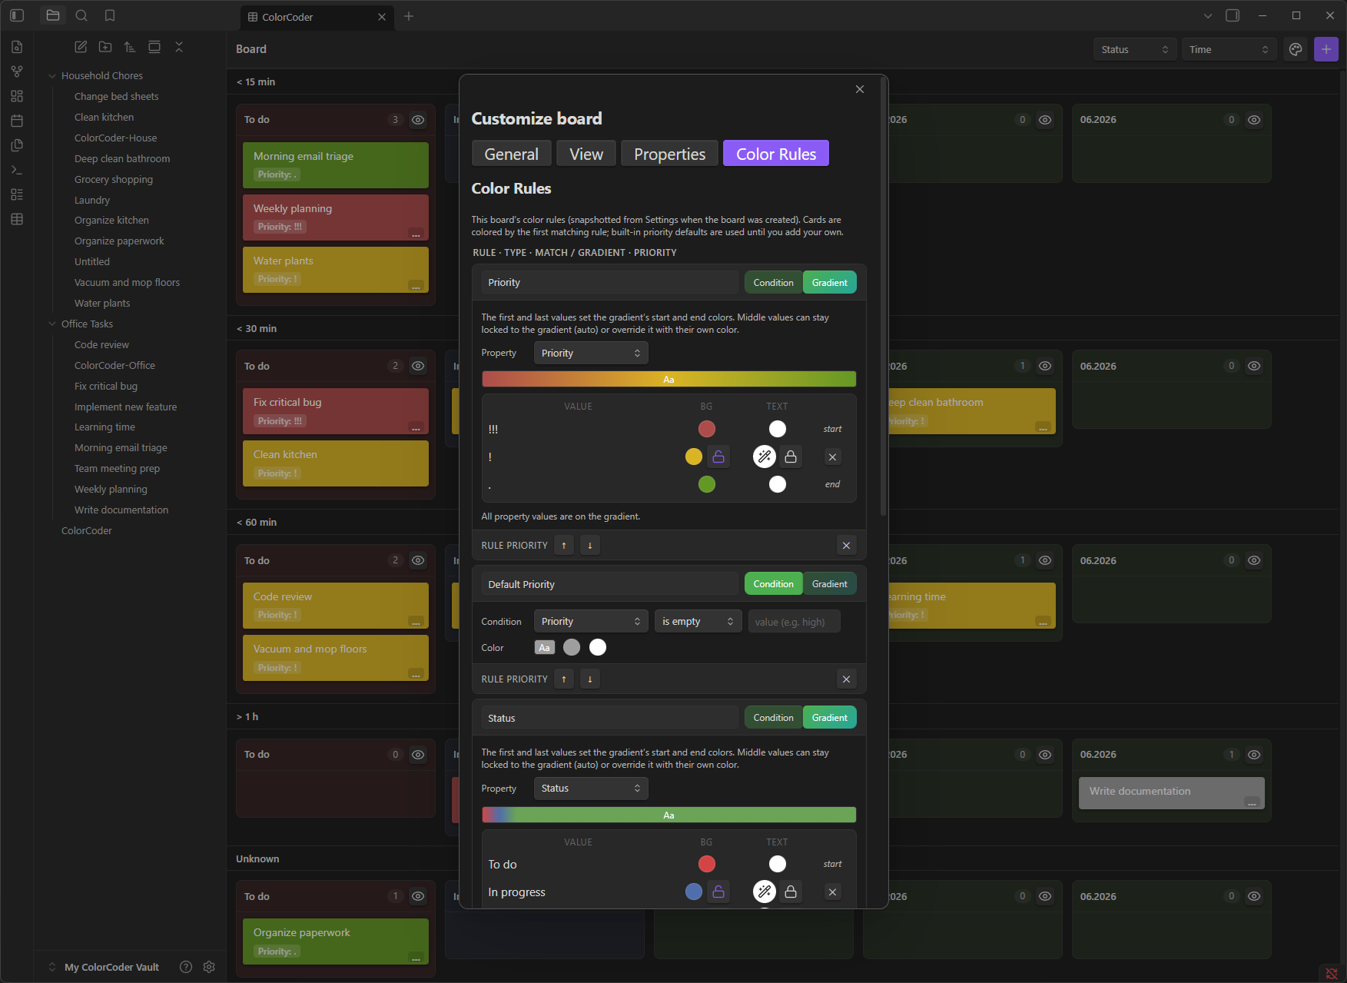Delete the Priority color rule

coord(846,546)
